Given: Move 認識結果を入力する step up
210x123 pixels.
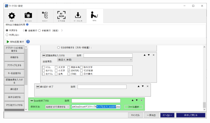Looking at the screenshot, I should pyautogui.click(x=144, y=55).
